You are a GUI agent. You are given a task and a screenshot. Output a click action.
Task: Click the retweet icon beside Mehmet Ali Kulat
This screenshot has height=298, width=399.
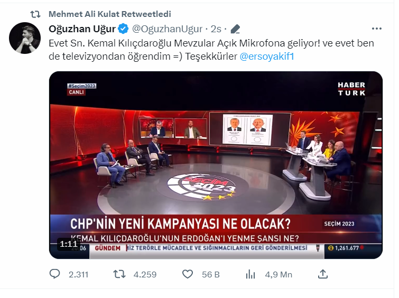point(35,14)
